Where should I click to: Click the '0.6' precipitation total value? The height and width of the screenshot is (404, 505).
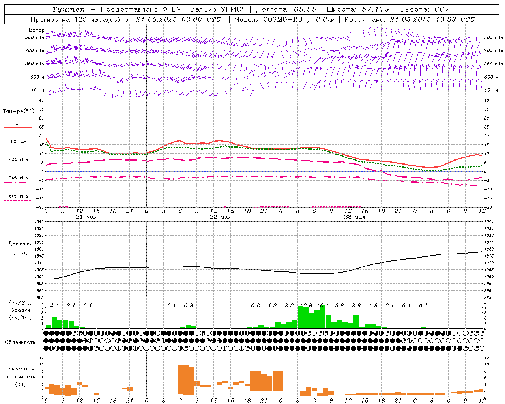[256, 305]
